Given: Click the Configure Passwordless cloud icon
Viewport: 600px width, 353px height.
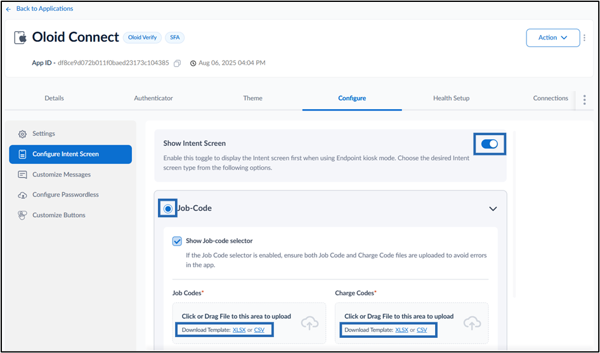Looking at the screenshot, I should [x=23, y=195].
